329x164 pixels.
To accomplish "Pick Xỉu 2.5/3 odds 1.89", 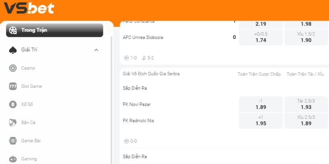I will click(x=306, y=121).
